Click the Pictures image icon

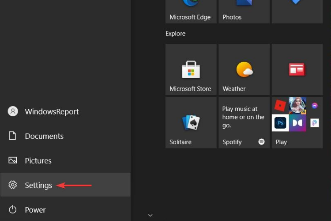click(13, 160)
